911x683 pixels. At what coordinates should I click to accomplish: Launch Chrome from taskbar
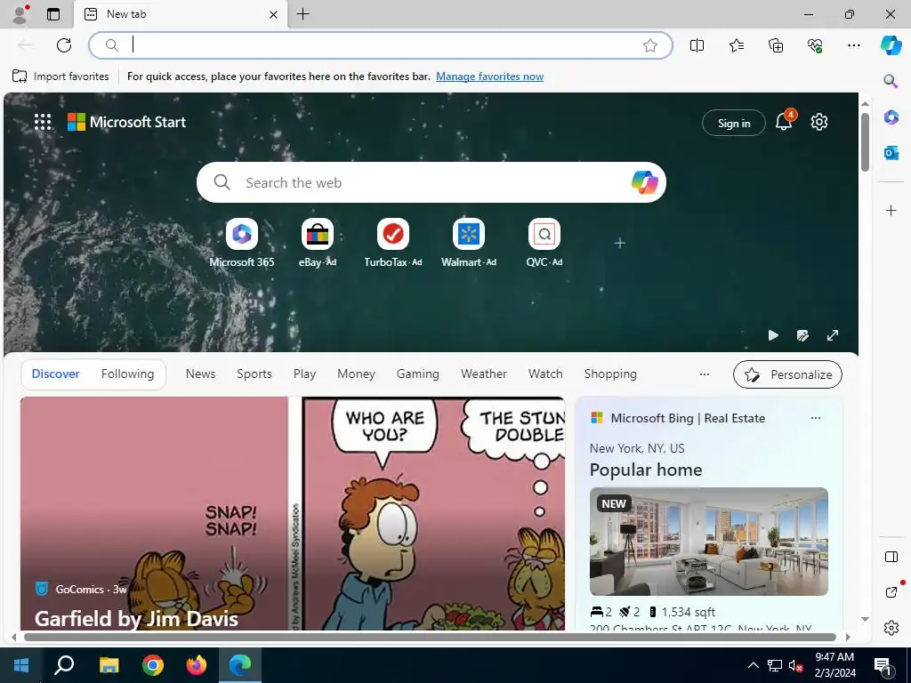point(153,665)
